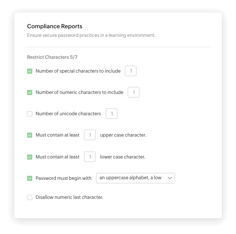
Task: Disable the numeric characters to include option
Action: (29, 92)
